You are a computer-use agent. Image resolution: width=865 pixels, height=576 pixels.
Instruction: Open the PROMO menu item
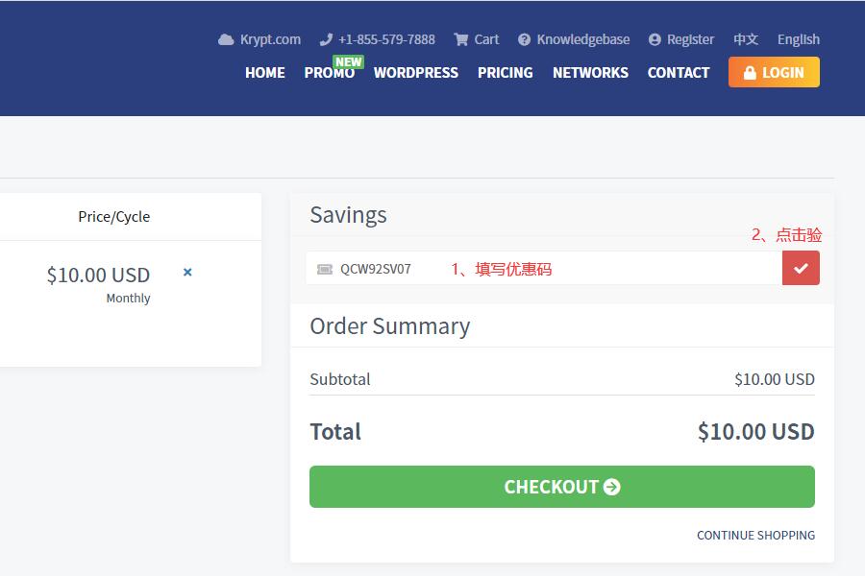point(330,73)
